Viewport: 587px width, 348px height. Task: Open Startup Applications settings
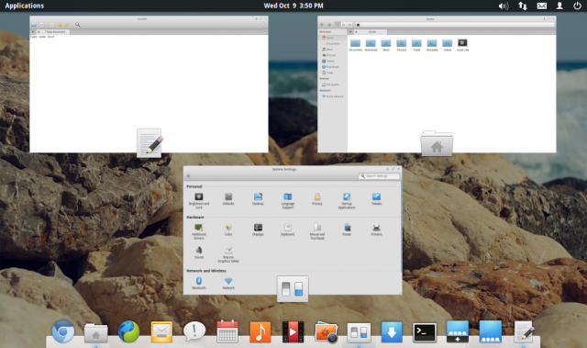[347, 200]
